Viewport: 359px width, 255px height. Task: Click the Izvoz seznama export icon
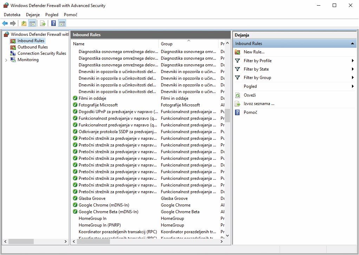point(238,104)
